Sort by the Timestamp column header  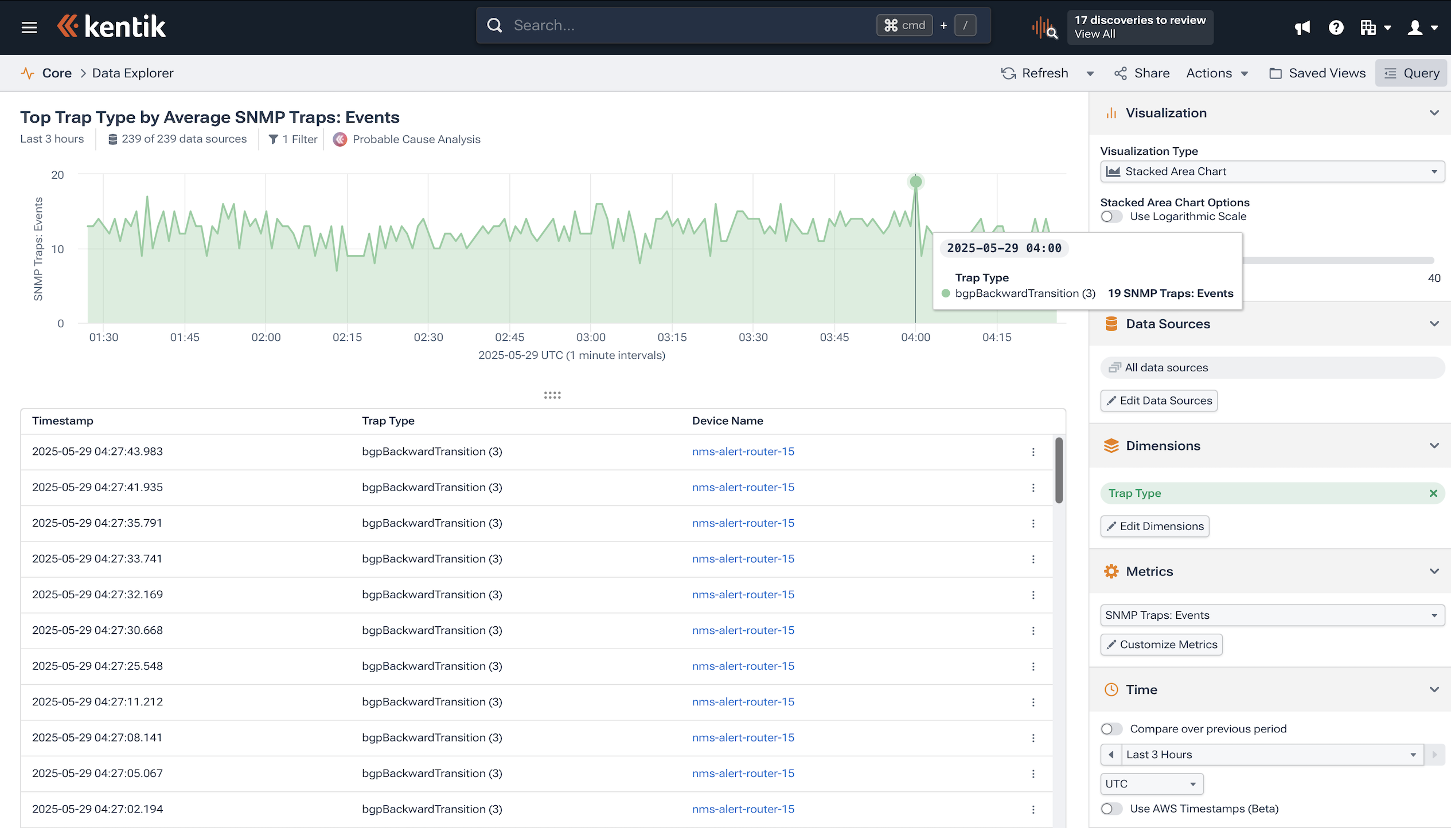pos(63,421)
